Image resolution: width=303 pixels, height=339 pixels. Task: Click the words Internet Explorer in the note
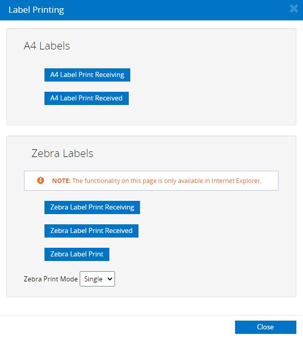pyautogui.click(x=237, y=181)
